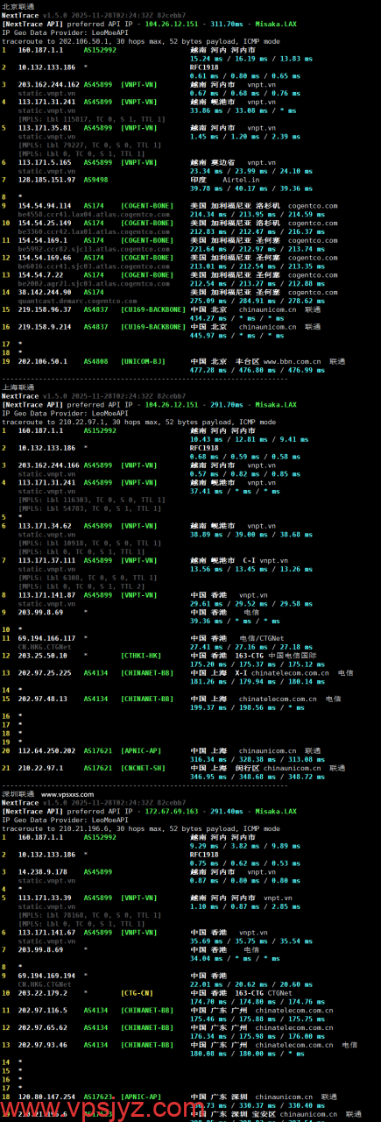The height and width of the screenshot is (1122, 381).
Task: Select hop IP 202.97.25.225
Action: click(45, 673)
